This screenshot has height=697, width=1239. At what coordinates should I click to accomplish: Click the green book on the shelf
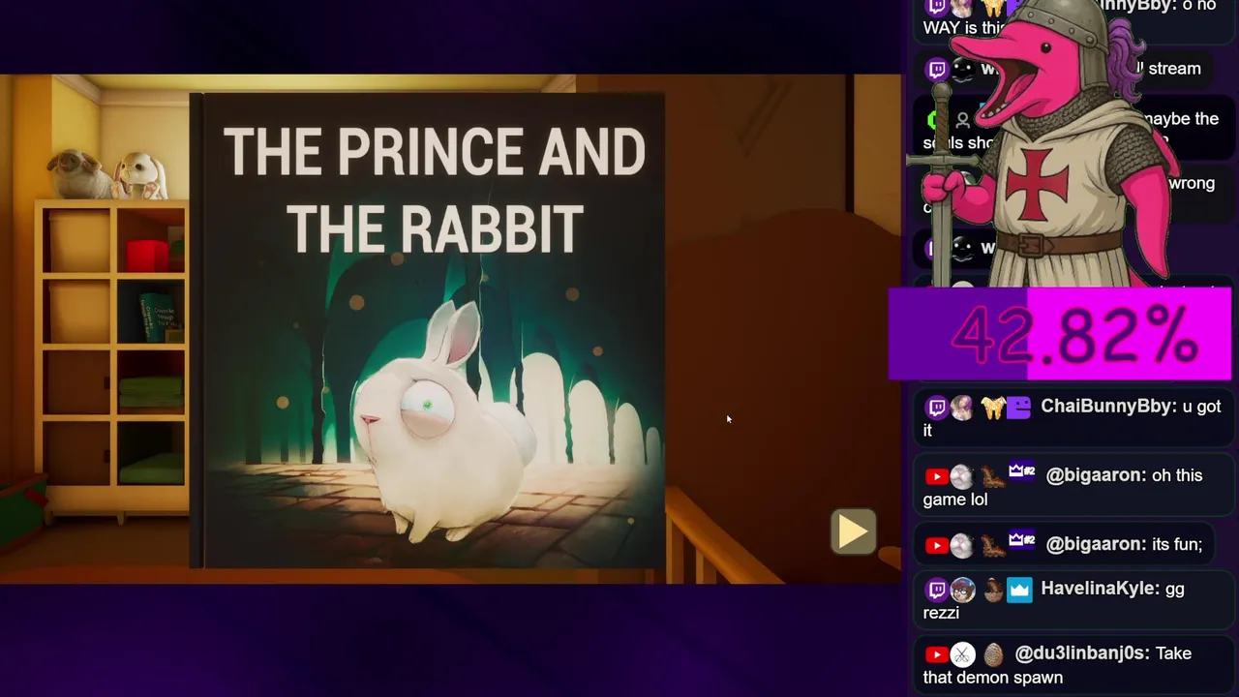[x=159, y=317]
